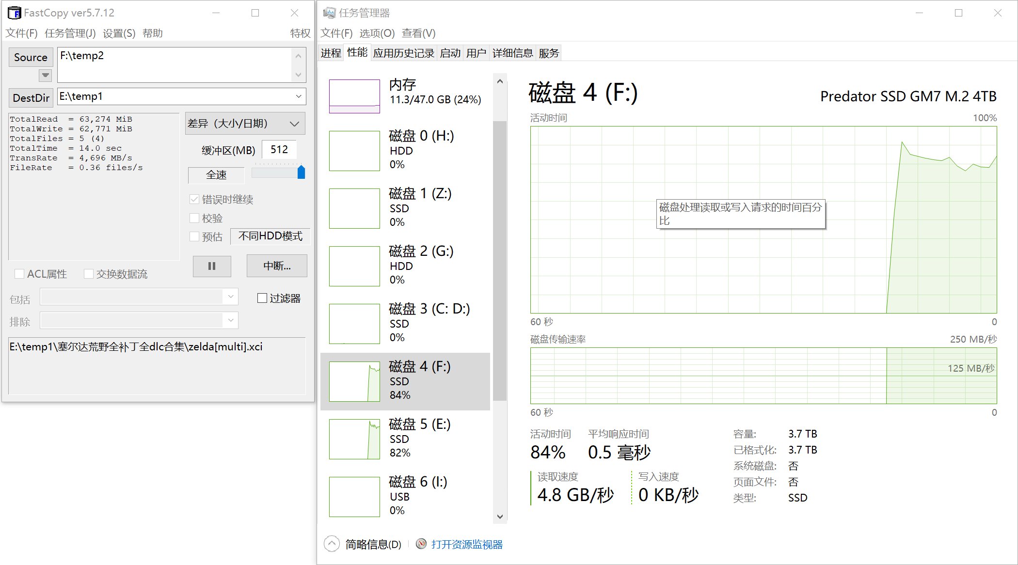Select the memory performance thumbnail

(x=354, y=96)
